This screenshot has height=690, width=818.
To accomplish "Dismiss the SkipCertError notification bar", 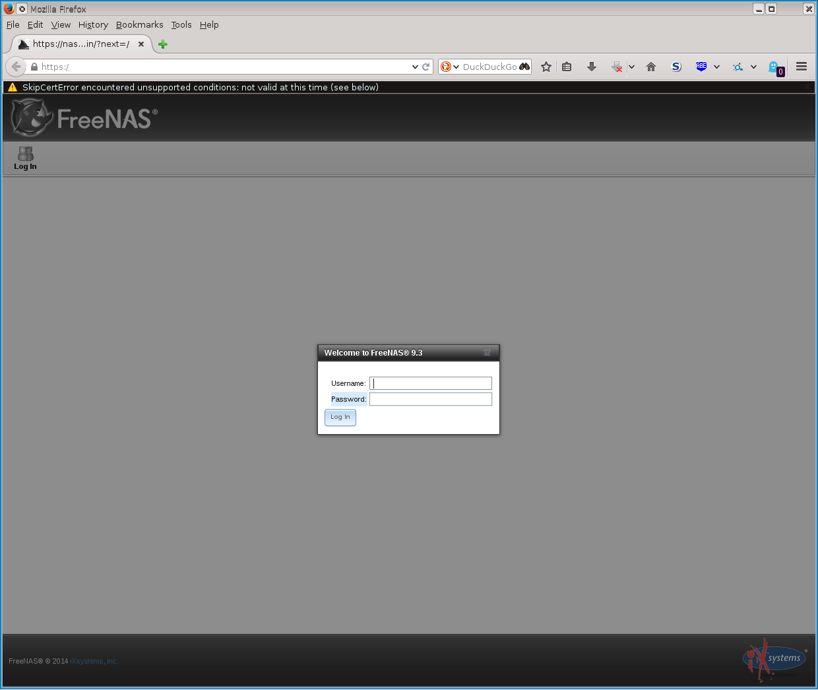I will (x=807, y=87).
